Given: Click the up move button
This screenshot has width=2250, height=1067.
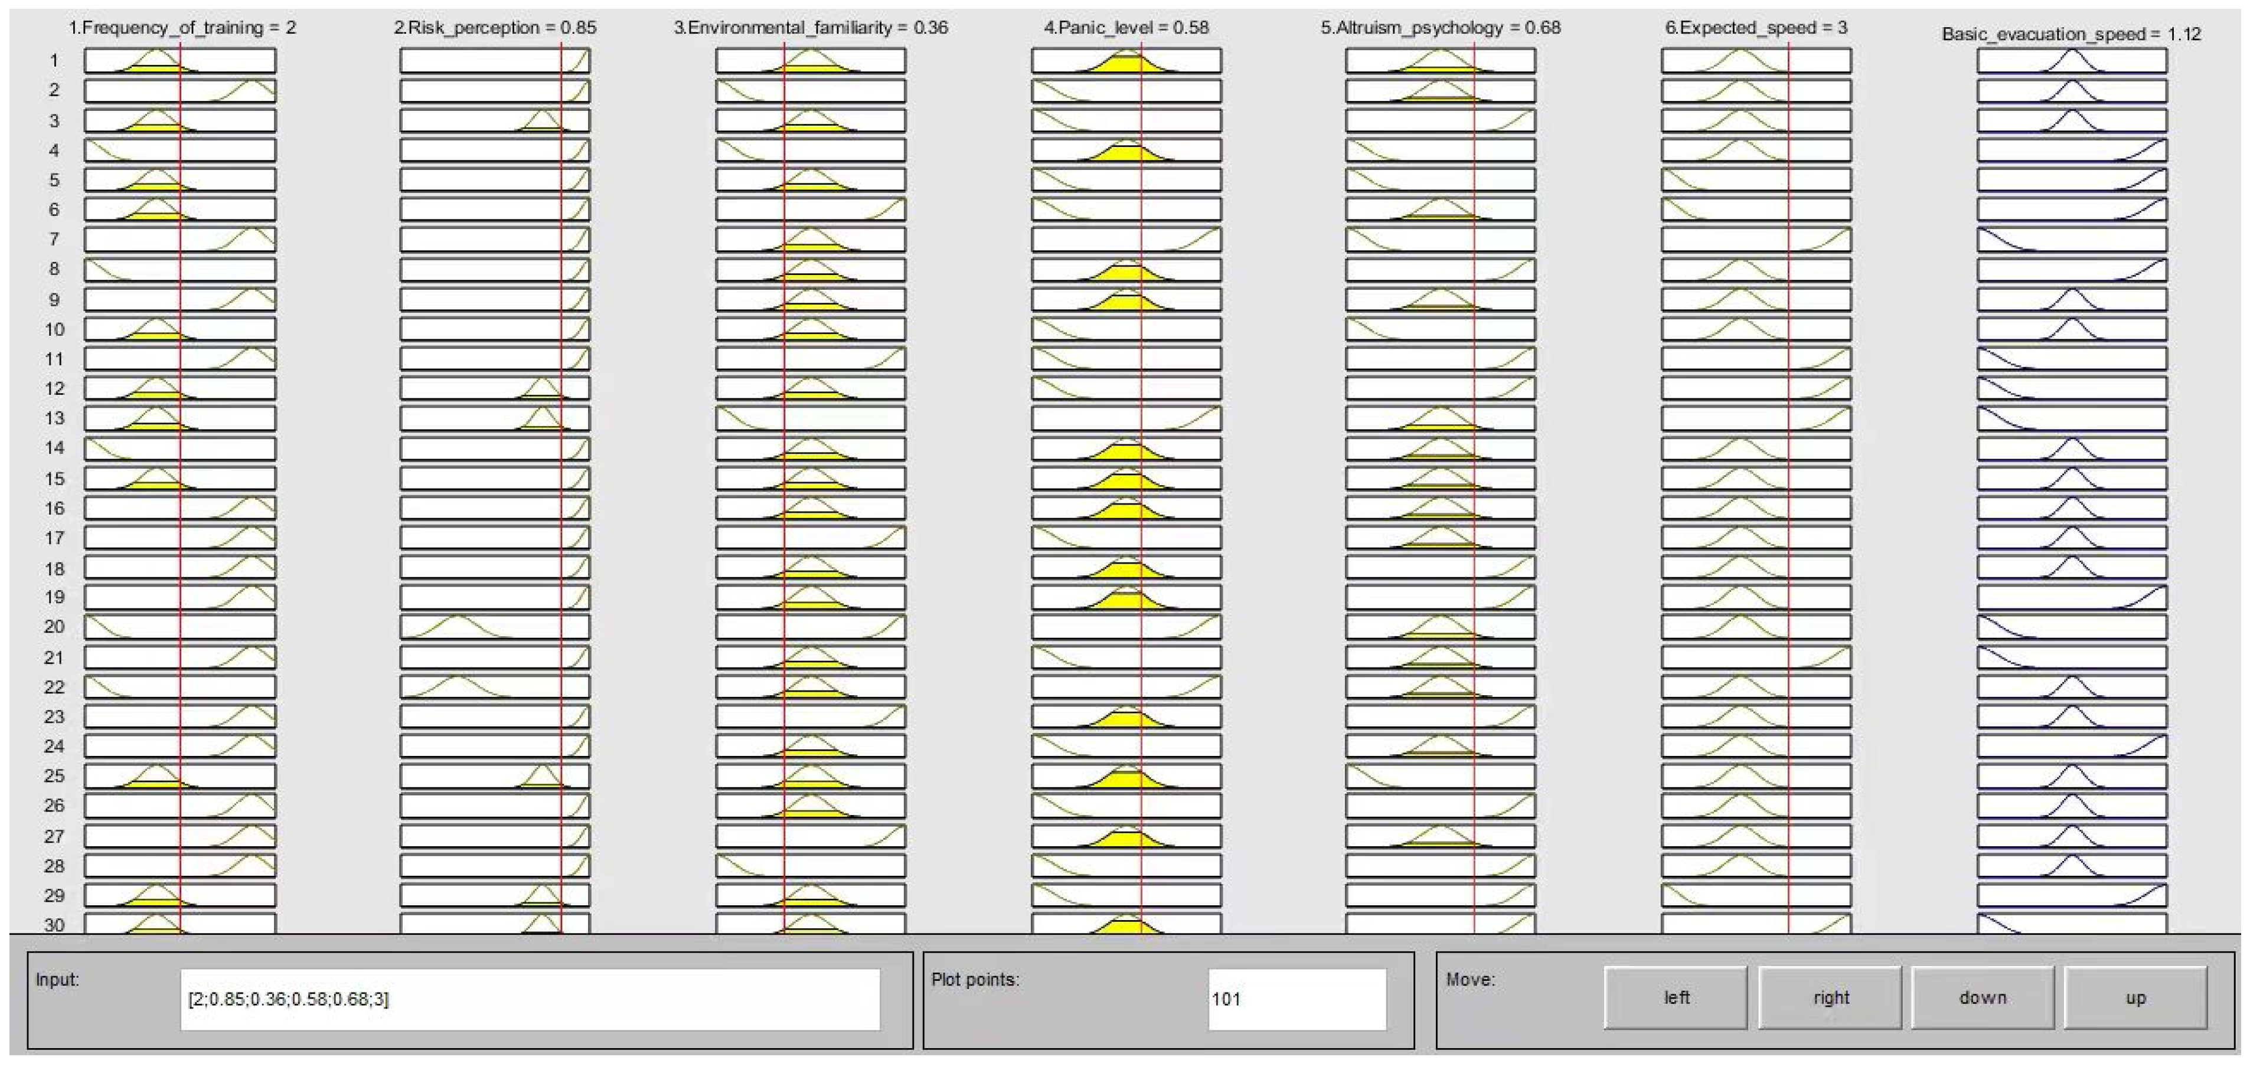Looking at the screenshot, I should (2135, 997).
